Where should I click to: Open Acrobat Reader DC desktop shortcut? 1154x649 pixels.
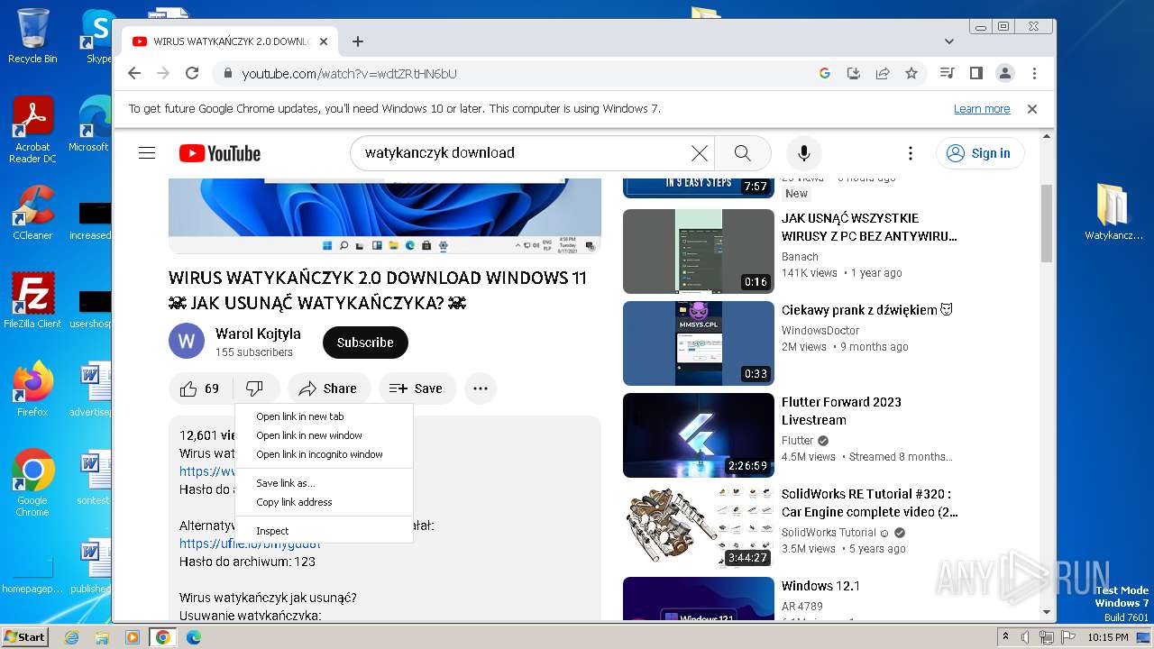pyautogui.click(x=32, y=131)
